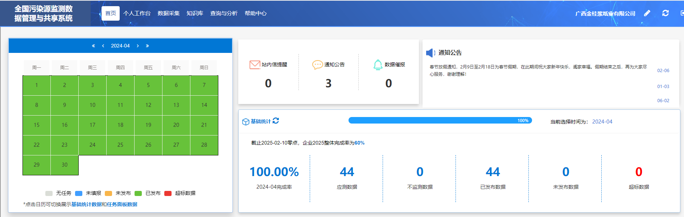
Task: Switch to the 个人工作台 tab
Action: (137, 13)
